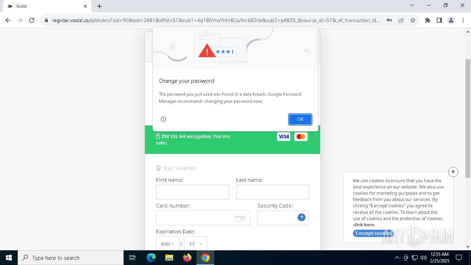Focus the Security Code field

click(x=283, y=218)
